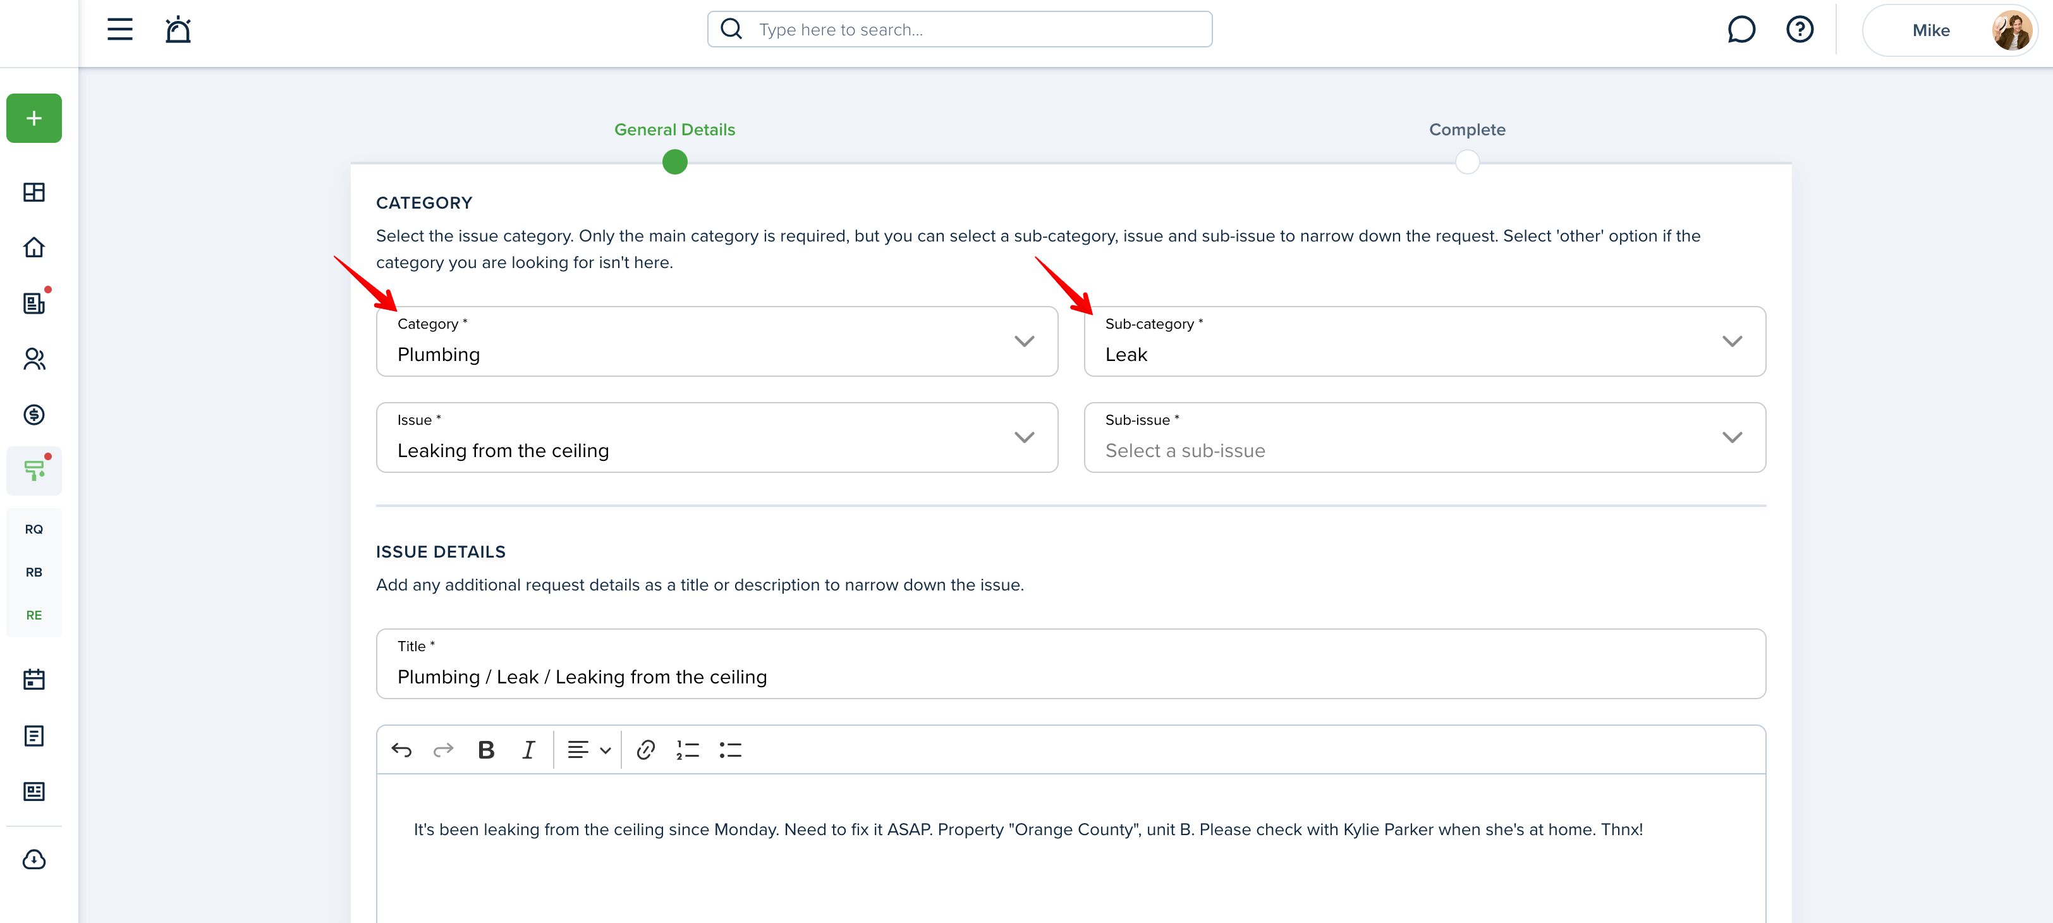Open the Issue dropdown
The image size is (2053, 923).
click(x=717, y=437)
